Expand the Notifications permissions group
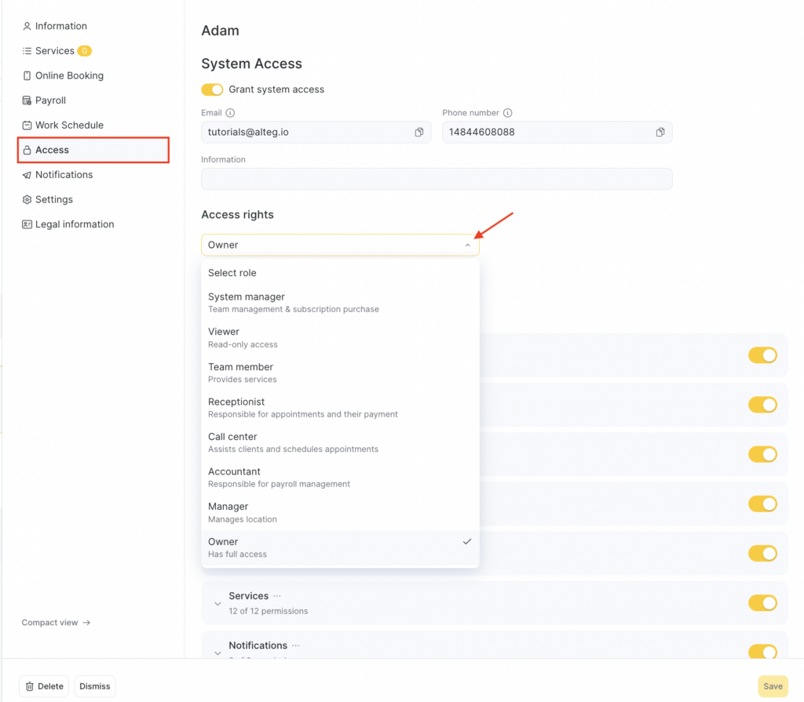804x702 pixels. coord(217,652)
